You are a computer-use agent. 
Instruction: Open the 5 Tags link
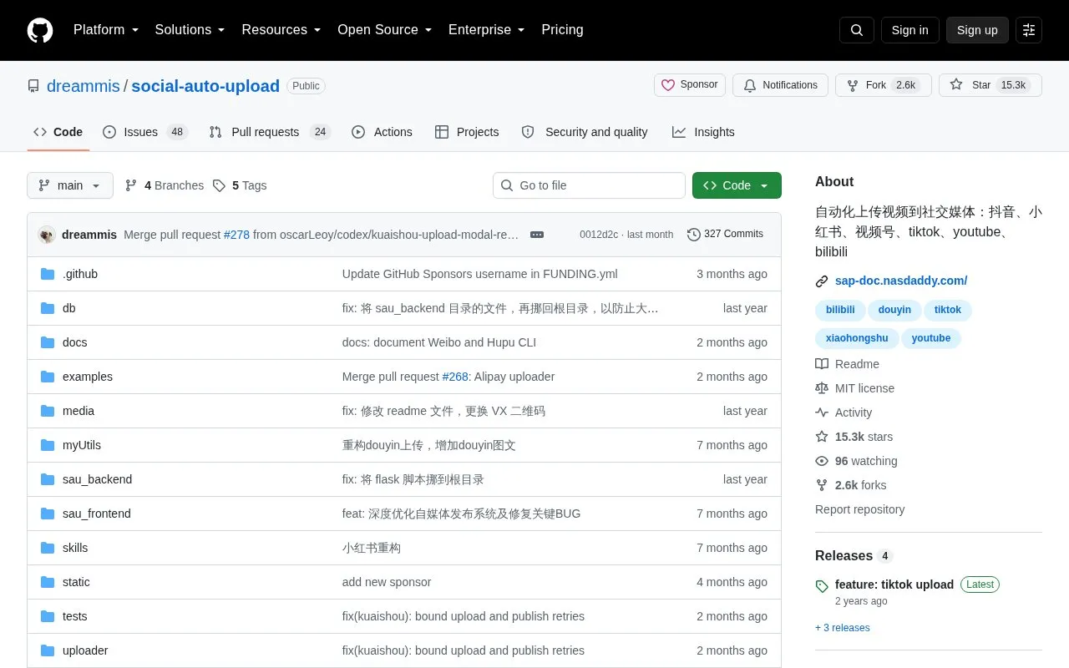tap(240, 185)
